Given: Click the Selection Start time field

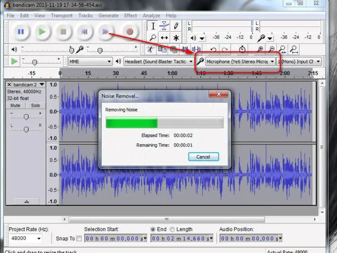Looking at the screenshot, I should [x=114, y=239].
